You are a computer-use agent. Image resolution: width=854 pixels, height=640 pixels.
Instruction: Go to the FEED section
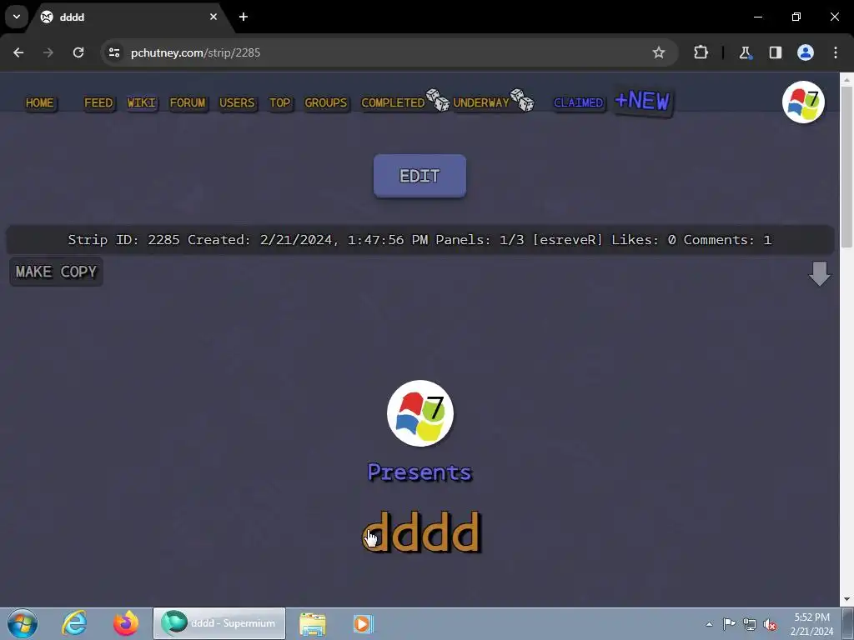pyautogui.click(x=98, y=102)
